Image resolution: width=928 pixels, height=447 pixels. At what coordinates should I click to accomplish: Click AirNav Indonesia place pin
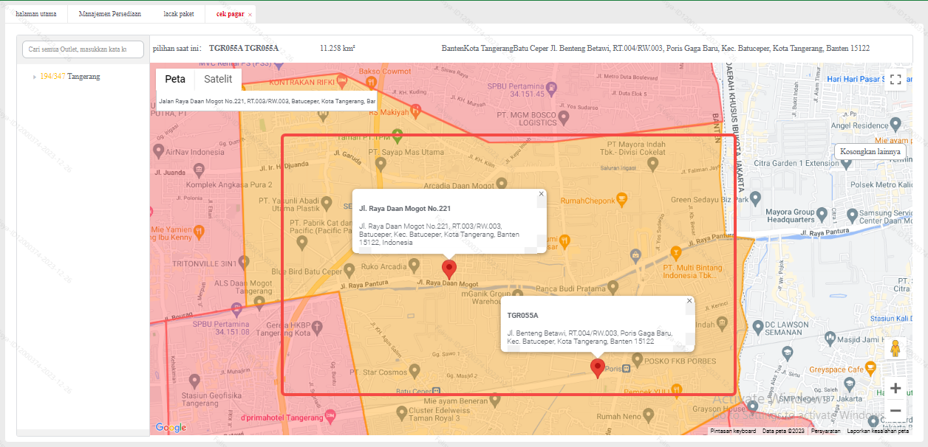tap(158, 150)
